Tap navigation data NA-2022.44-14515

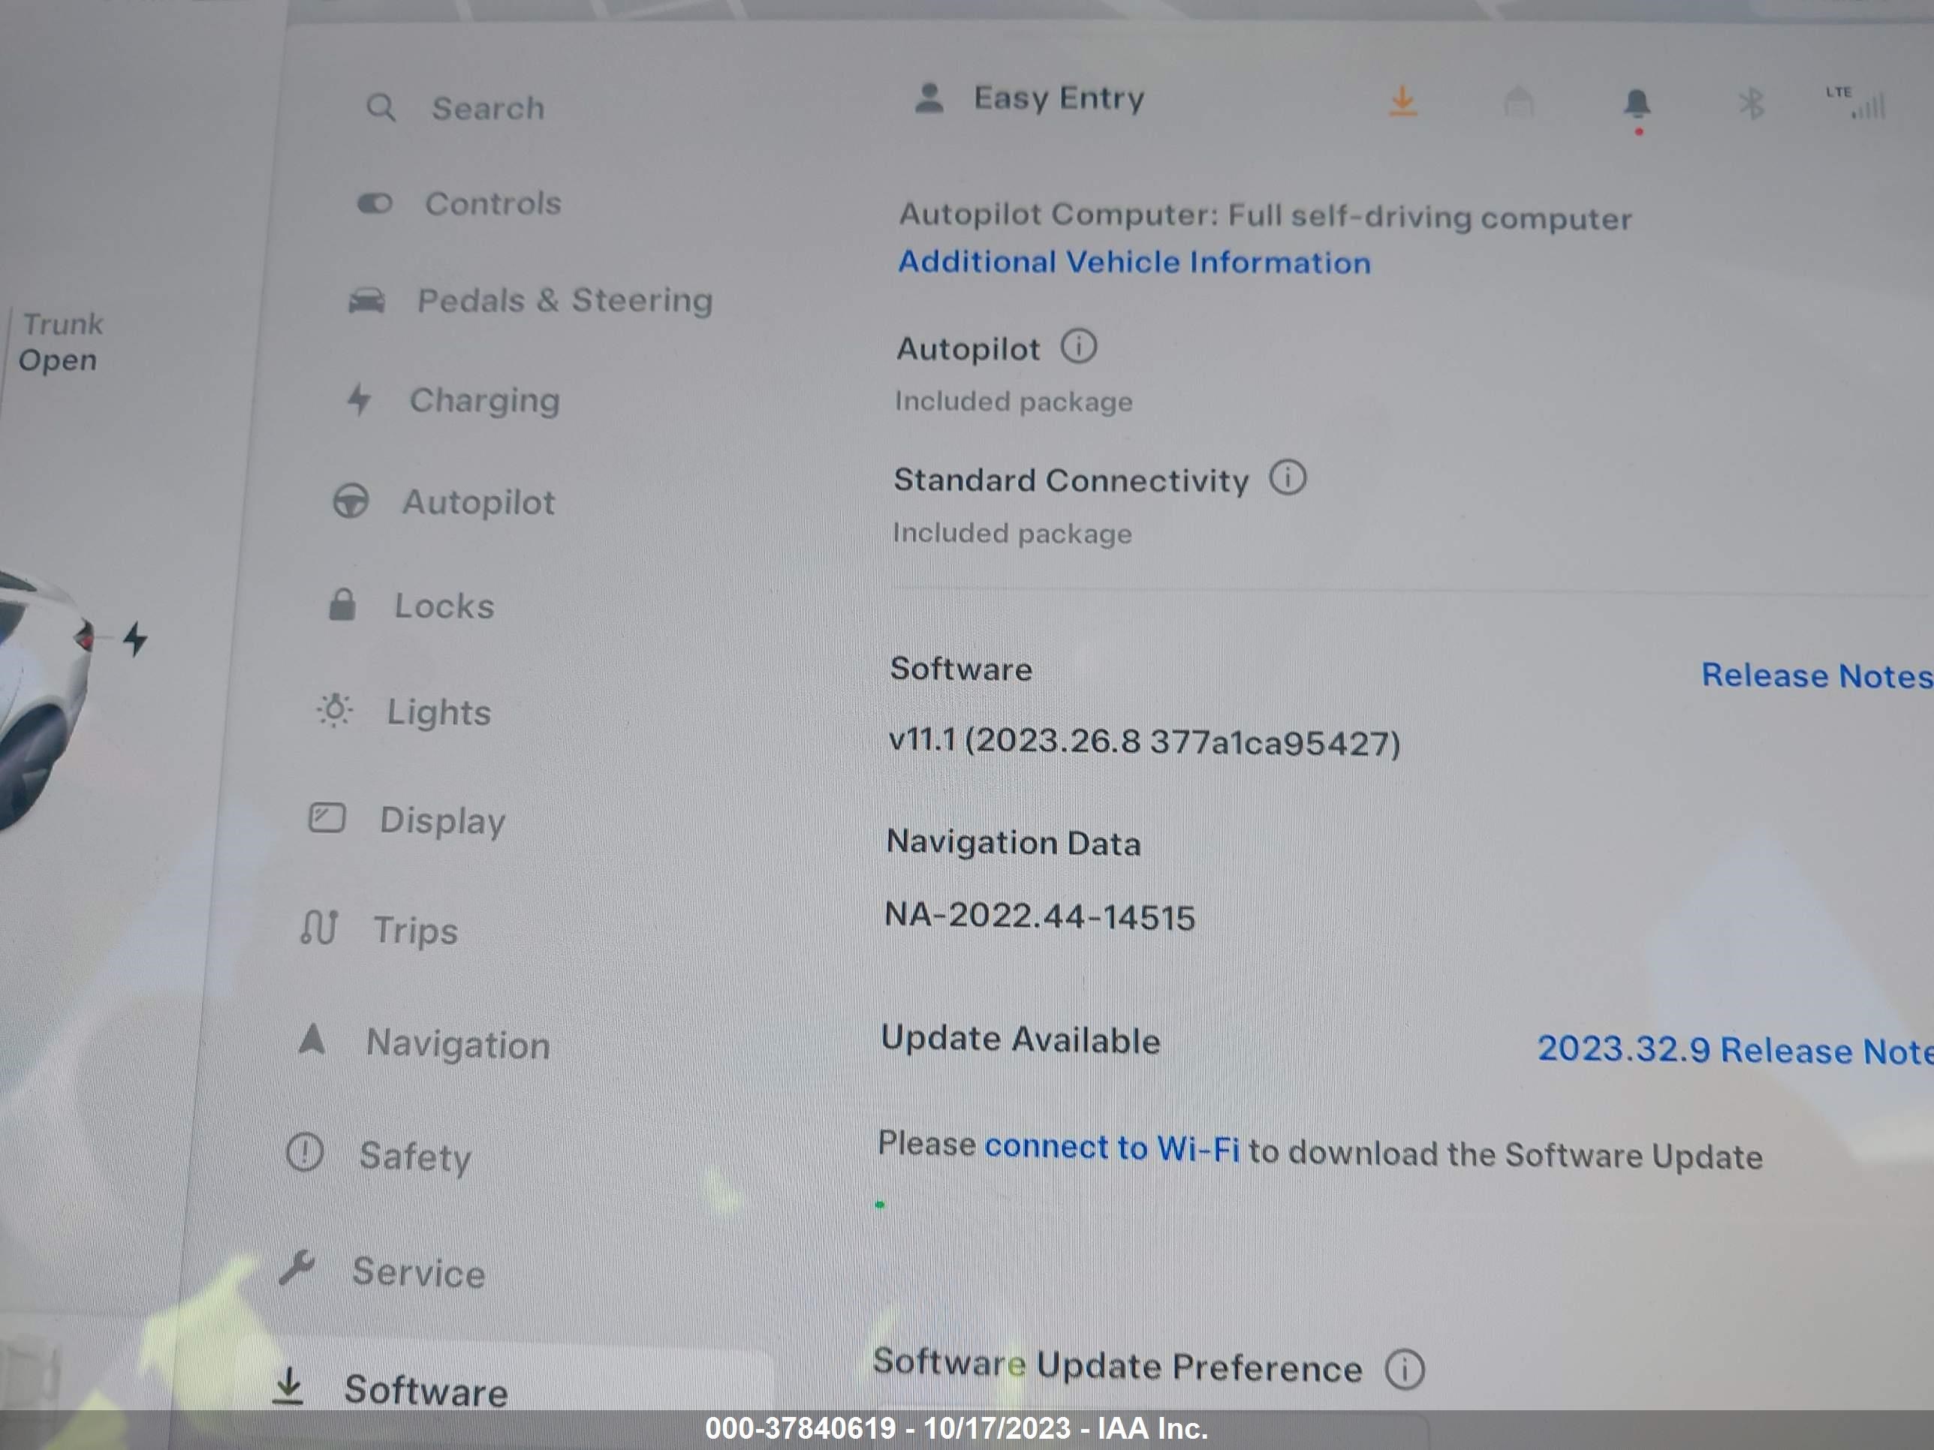tap(1040, 916)
